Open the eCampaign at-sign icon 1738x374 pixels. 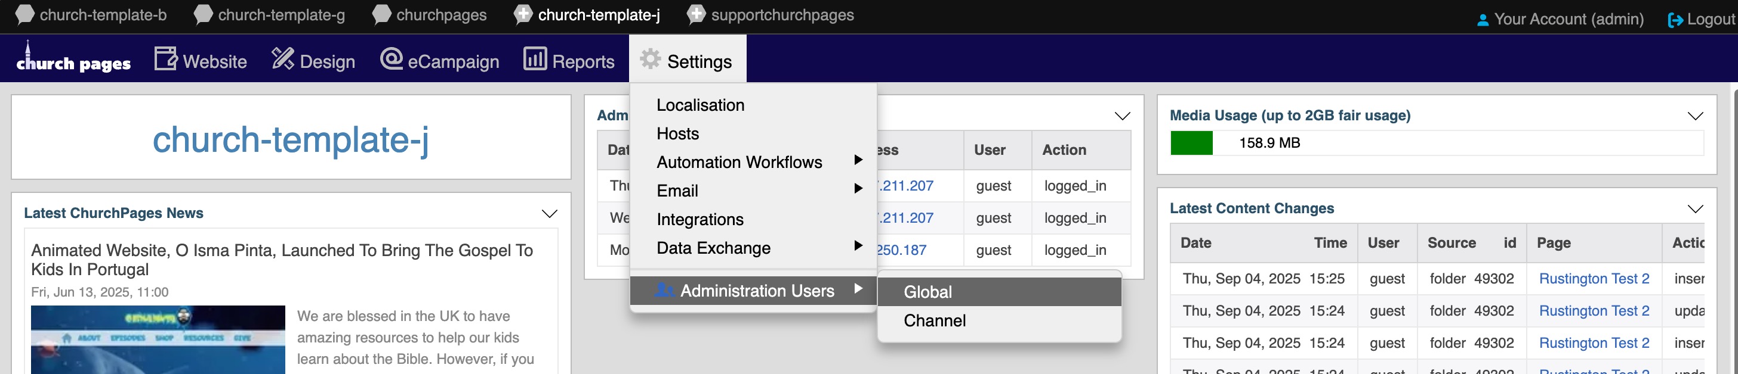point(392,59)
